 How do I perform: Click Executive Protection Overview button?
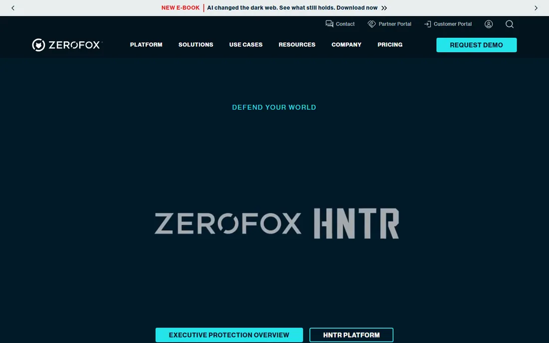click(x=229, y=335)
